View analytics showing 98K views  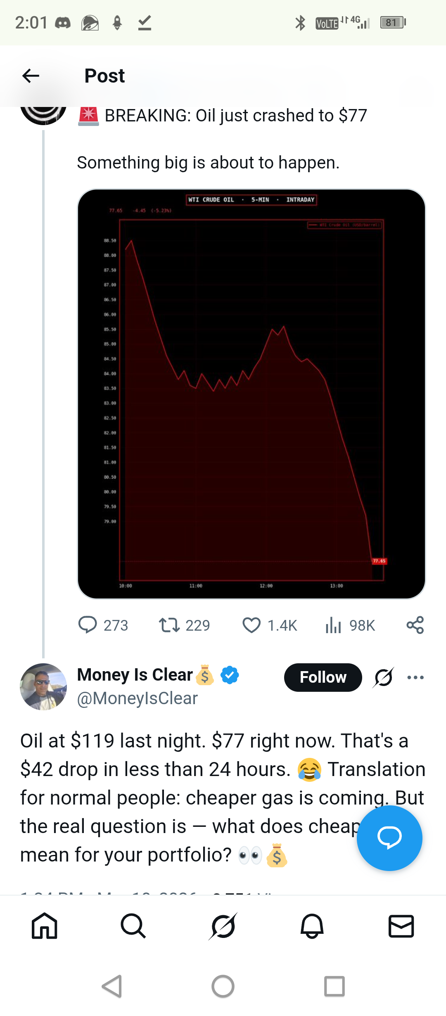333,625
